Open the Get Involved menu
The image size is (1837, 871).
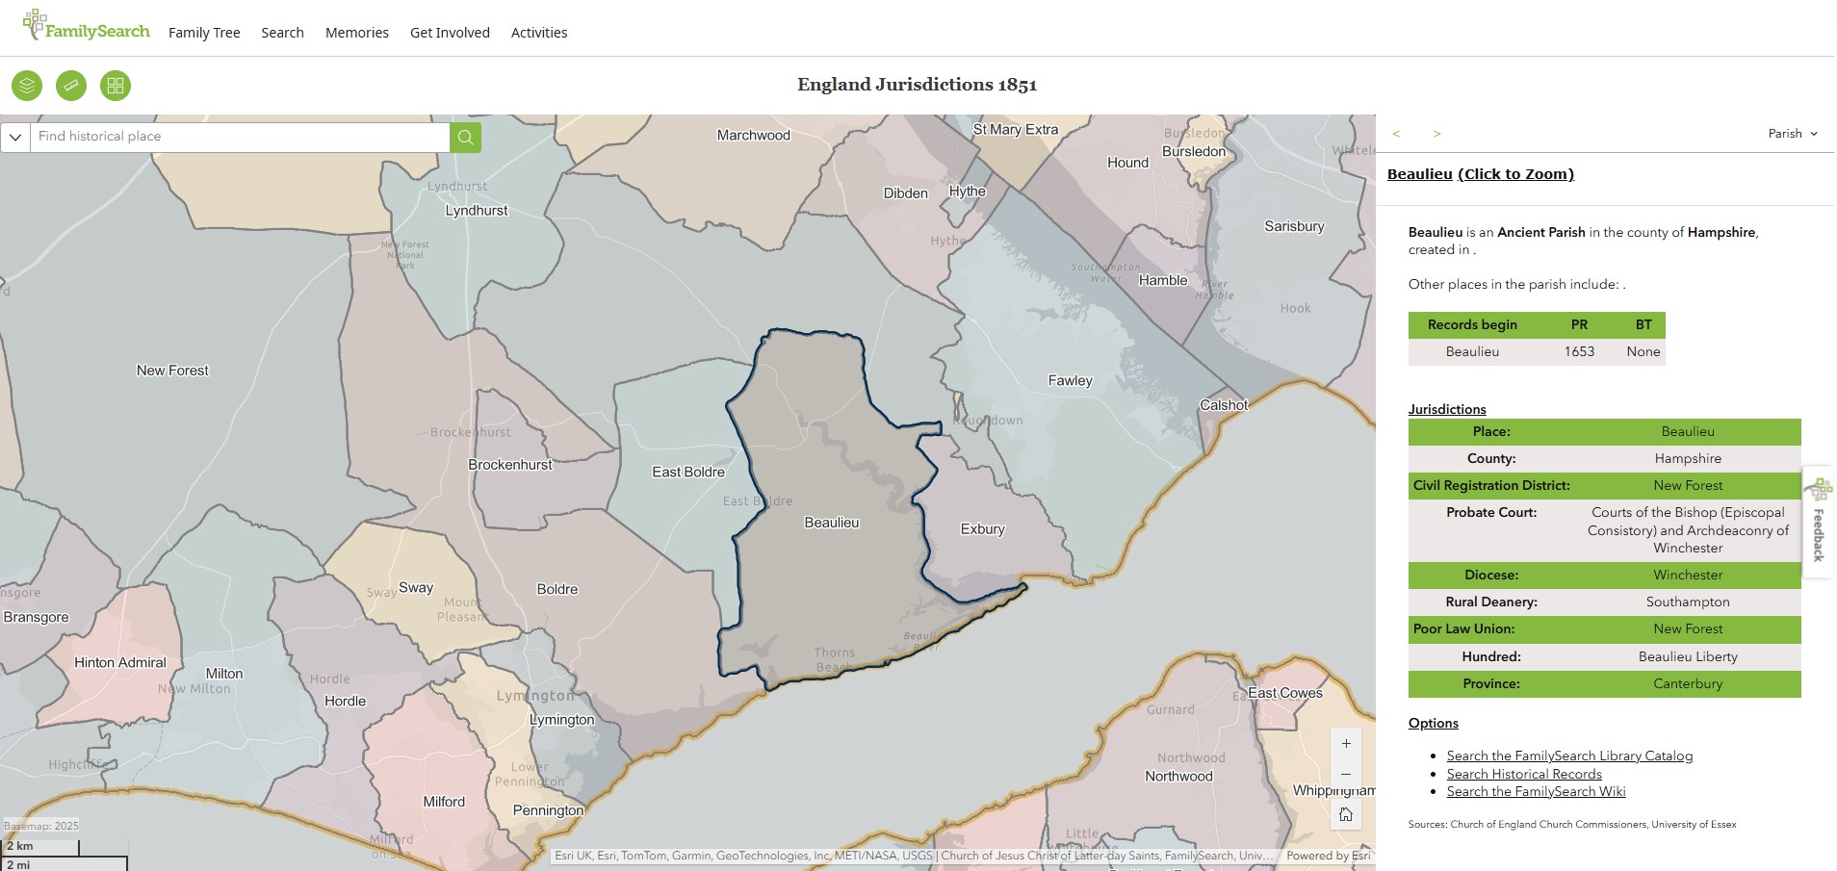tap(450, 33)
